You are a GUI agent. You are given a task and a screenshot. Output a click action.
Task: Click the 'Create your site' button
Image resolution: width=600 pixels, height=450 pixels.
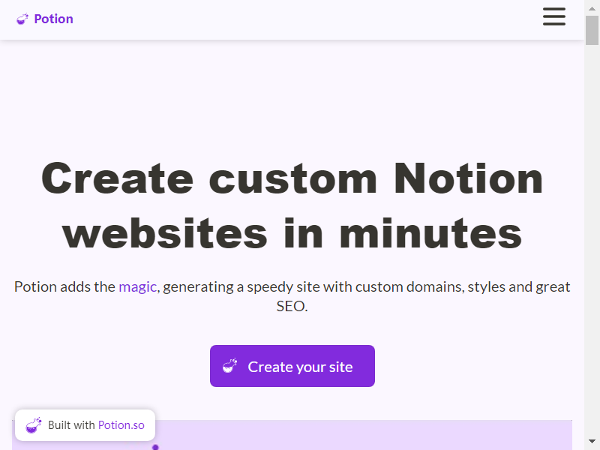(x=292, y=366)
